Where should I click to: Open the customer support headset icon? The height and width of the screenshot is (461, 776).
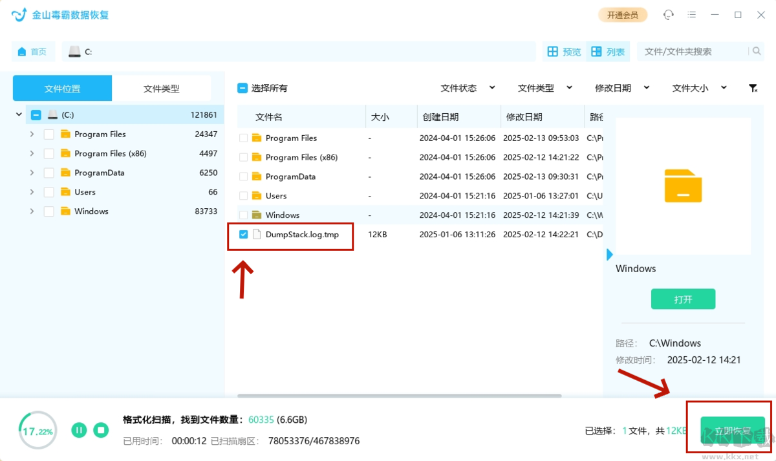click(x=668, y=15)
